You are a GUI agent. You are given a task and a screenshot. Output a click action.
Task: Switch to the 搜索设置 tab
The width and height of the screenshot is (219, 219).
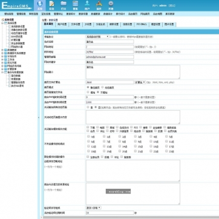114,24
